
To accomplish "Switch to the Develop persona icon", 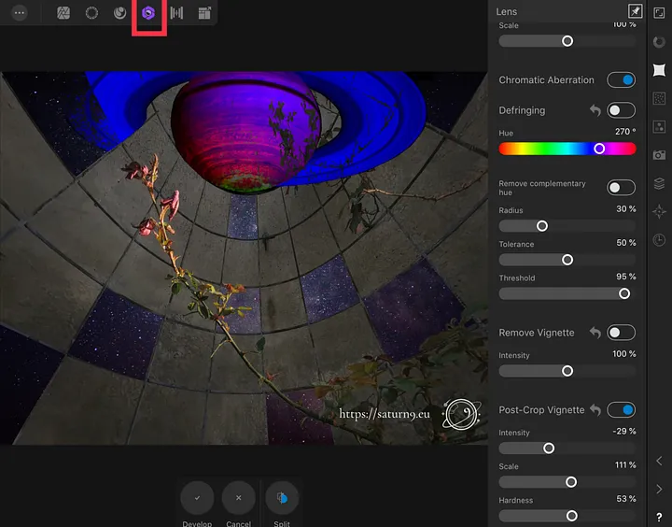I will click(x=148, y=14).
